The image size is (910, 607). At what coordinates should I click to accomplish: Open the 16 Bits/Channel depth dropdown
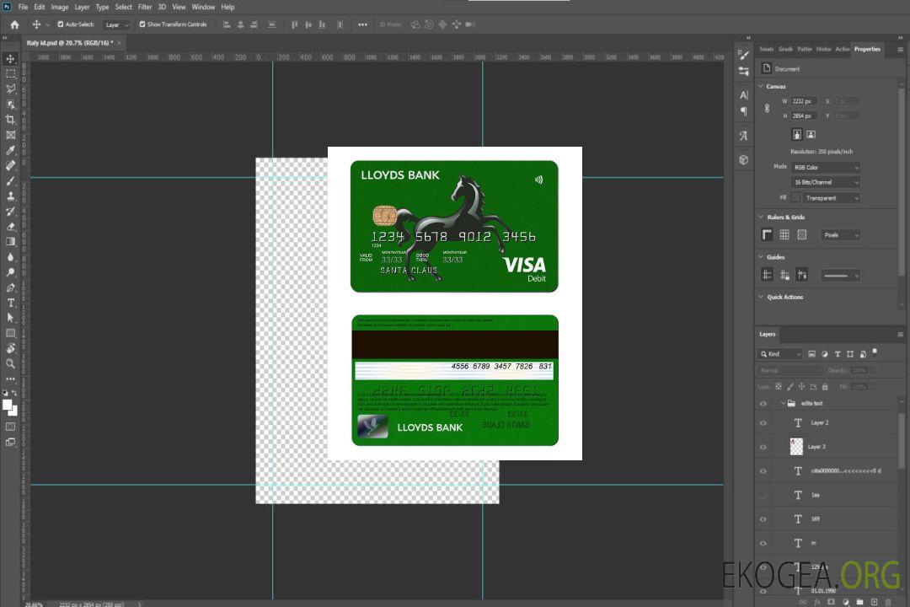tap(825, 182)
